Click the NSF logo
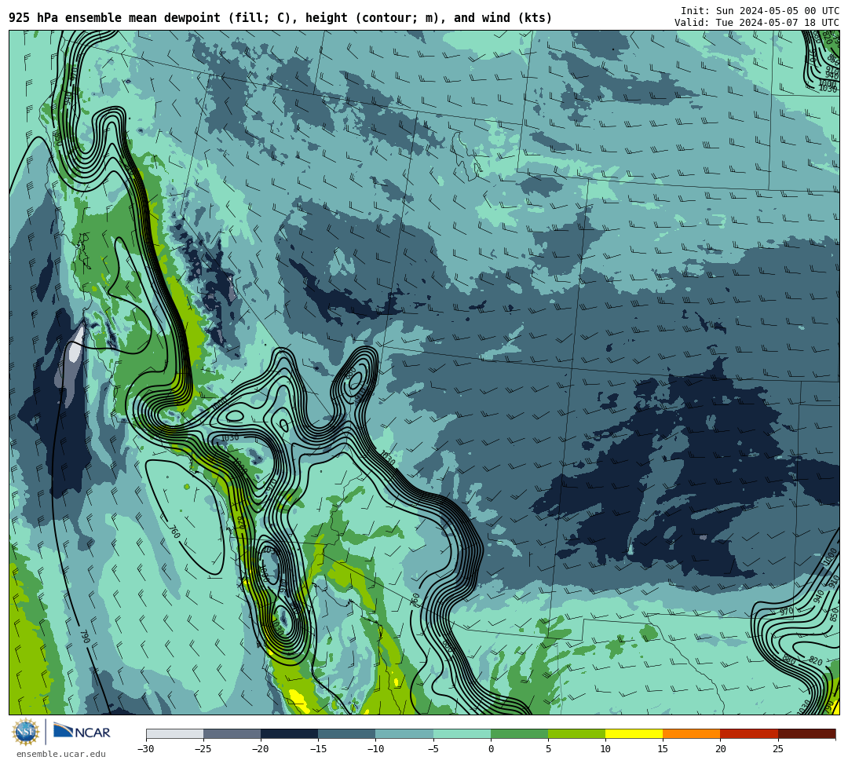 pos(25,732)
